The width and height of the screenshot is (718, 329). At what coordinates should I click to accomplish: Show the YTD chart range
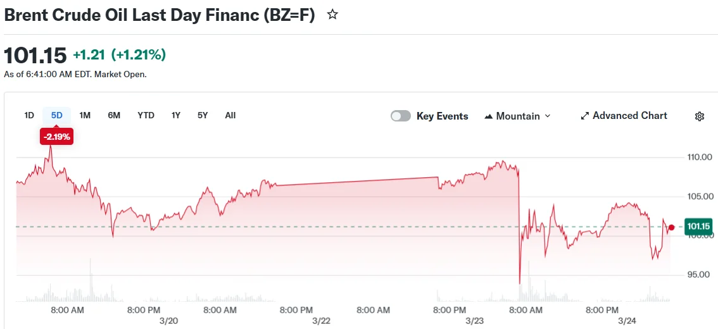(146, 115)
